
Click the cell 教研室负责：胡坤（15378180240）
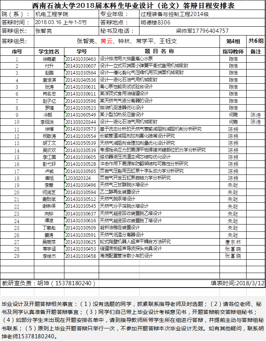(50, 283)
